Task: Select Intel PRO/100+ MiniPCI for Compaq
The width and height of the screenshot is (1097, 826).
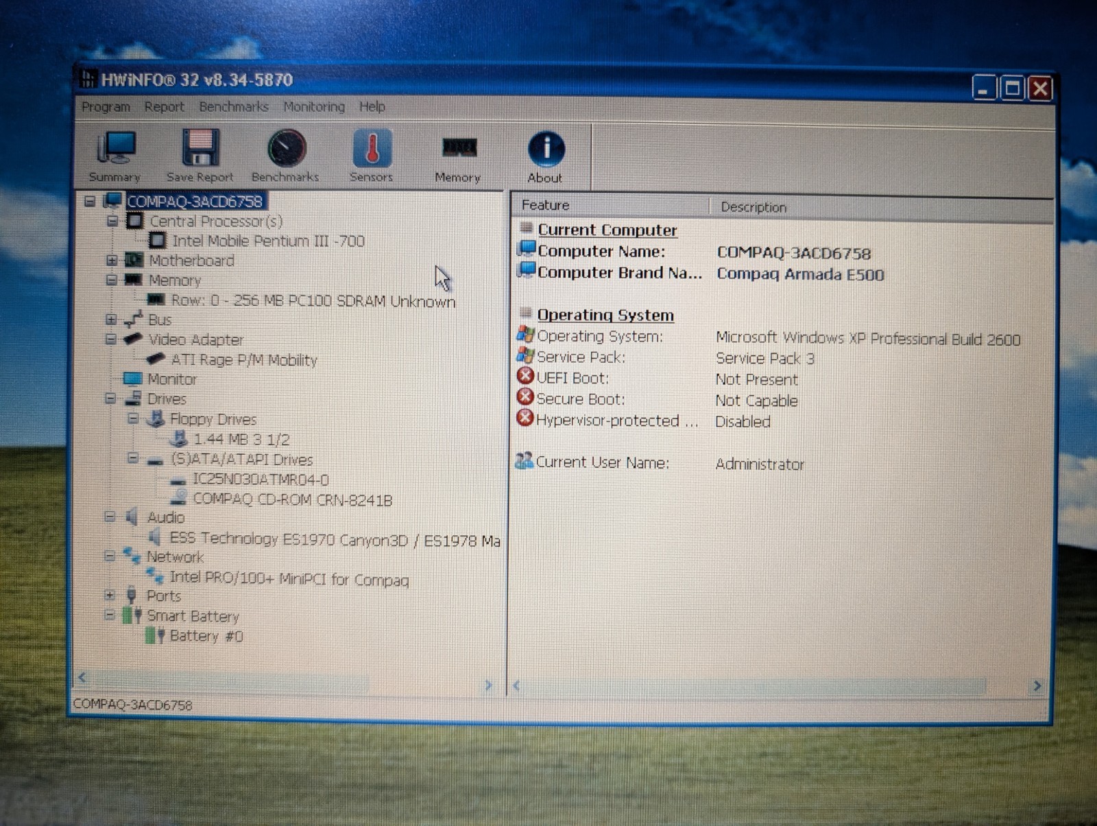Action: (289, 579)
